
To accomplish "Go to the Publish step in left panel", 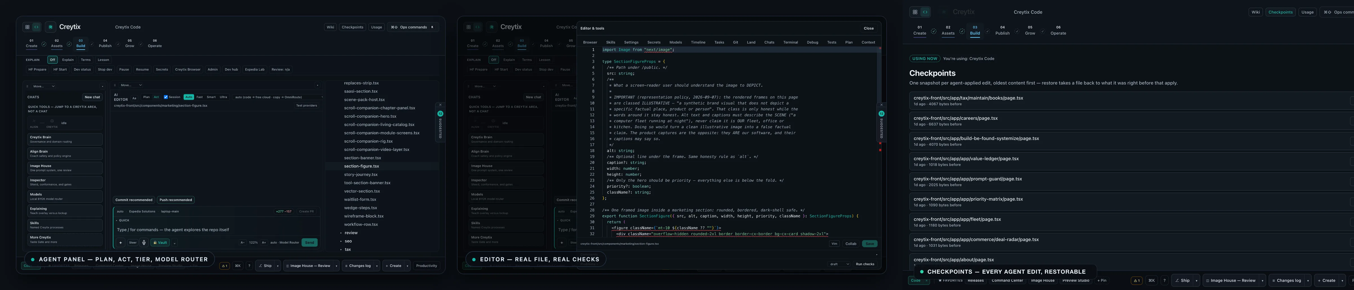I will 105,43.
